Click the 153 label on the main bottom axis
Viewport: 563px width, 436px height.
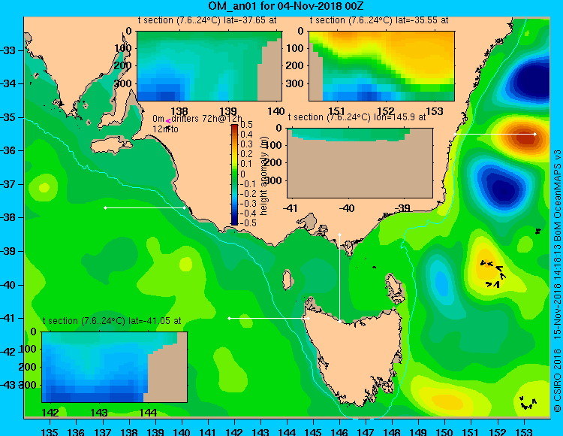click(524, 432)
